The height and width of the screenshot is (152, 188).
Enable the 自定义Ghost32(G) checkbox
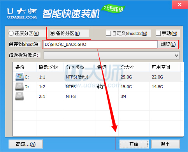pyautogui.click(x=108, y=33)
